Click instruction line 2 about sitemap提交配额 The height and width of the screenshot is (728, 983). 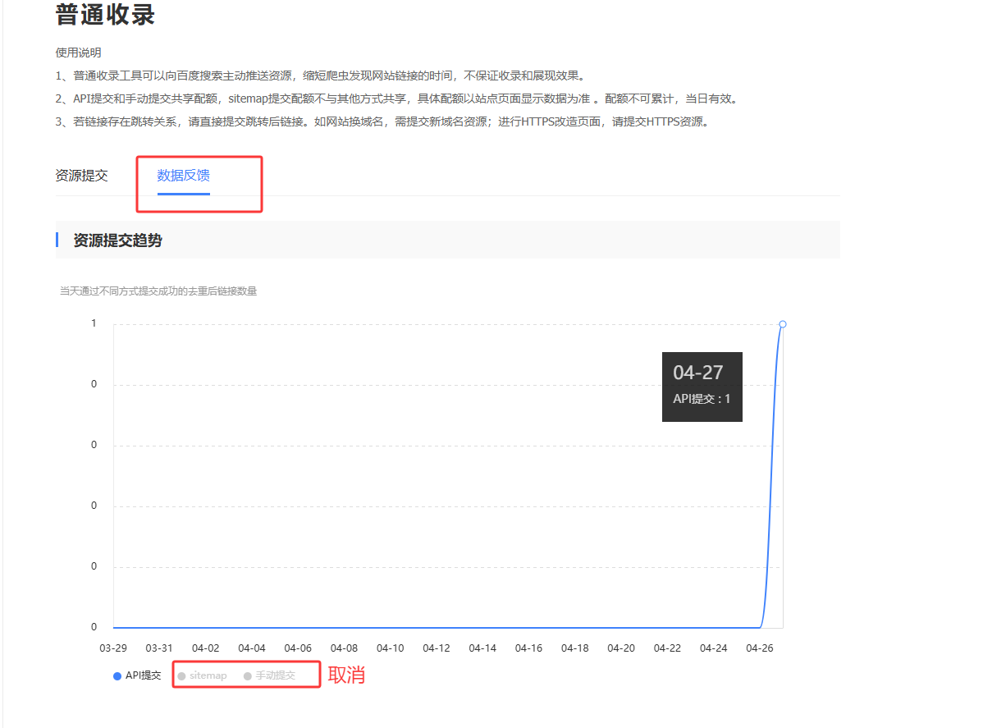click(397, 98)
